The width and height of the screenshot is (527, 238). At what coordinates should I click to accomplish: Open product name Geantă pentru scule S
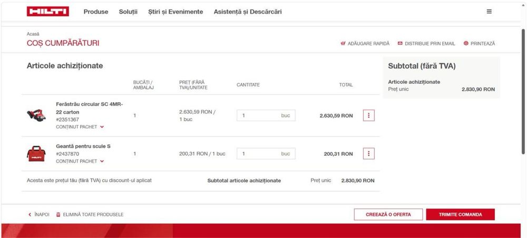click(x=83, y=146)
